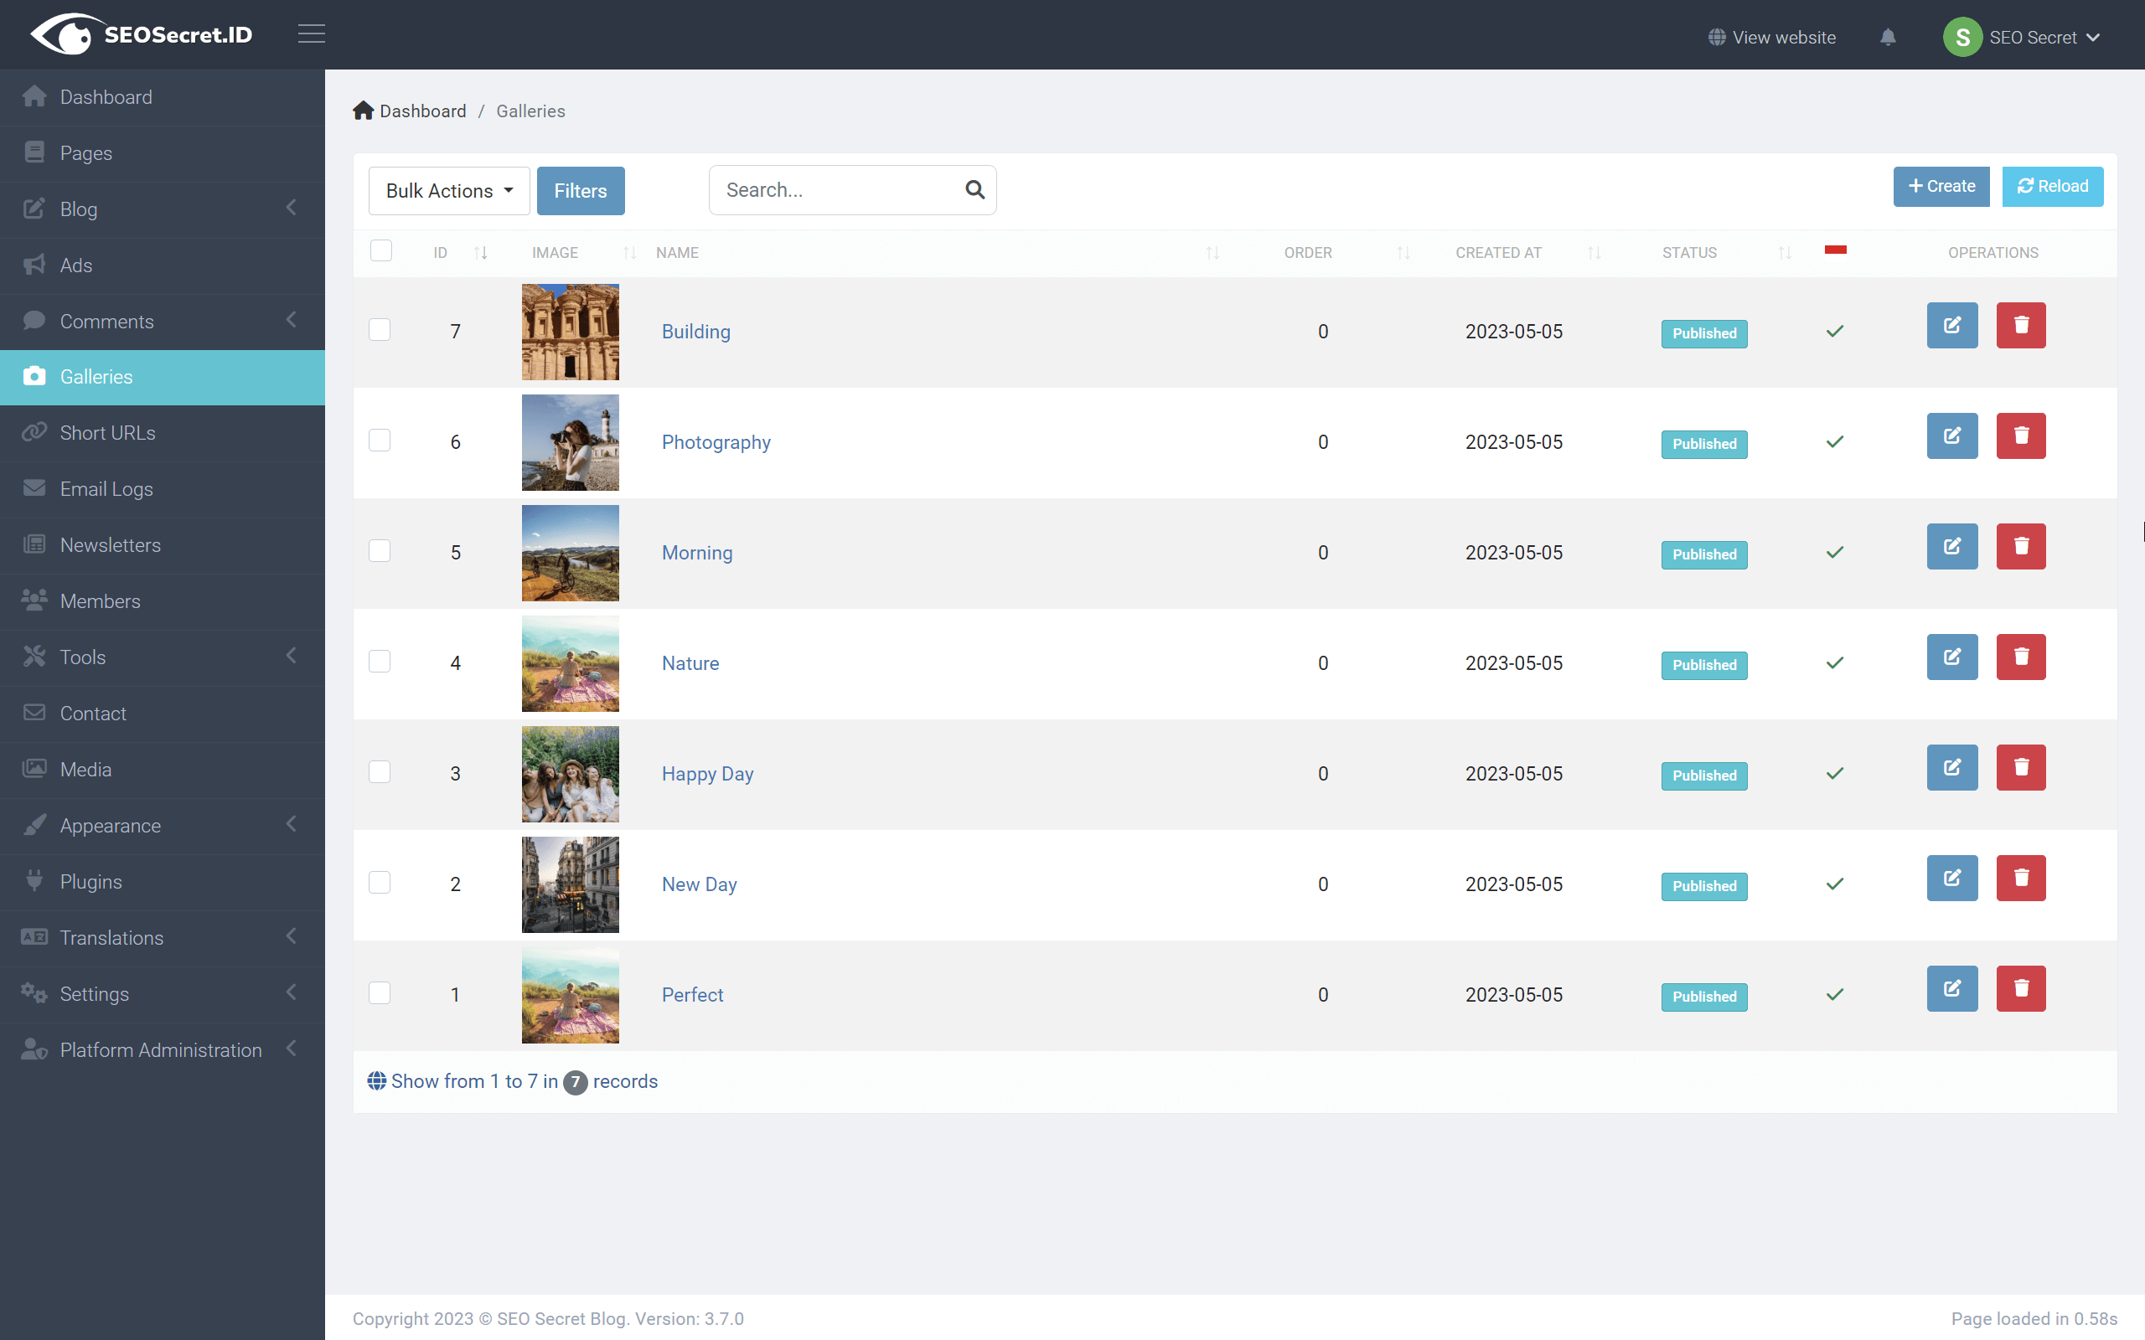Edit the Building gallery via pencil icon
Screen dimensions: 2145x1340
[x=1952, y=325]
